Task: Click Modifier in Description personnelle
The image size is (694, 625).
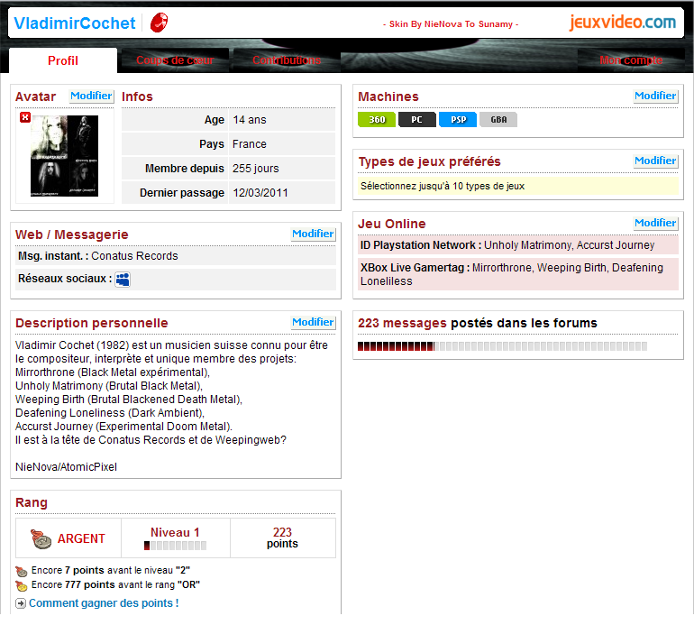Action: 313,322
